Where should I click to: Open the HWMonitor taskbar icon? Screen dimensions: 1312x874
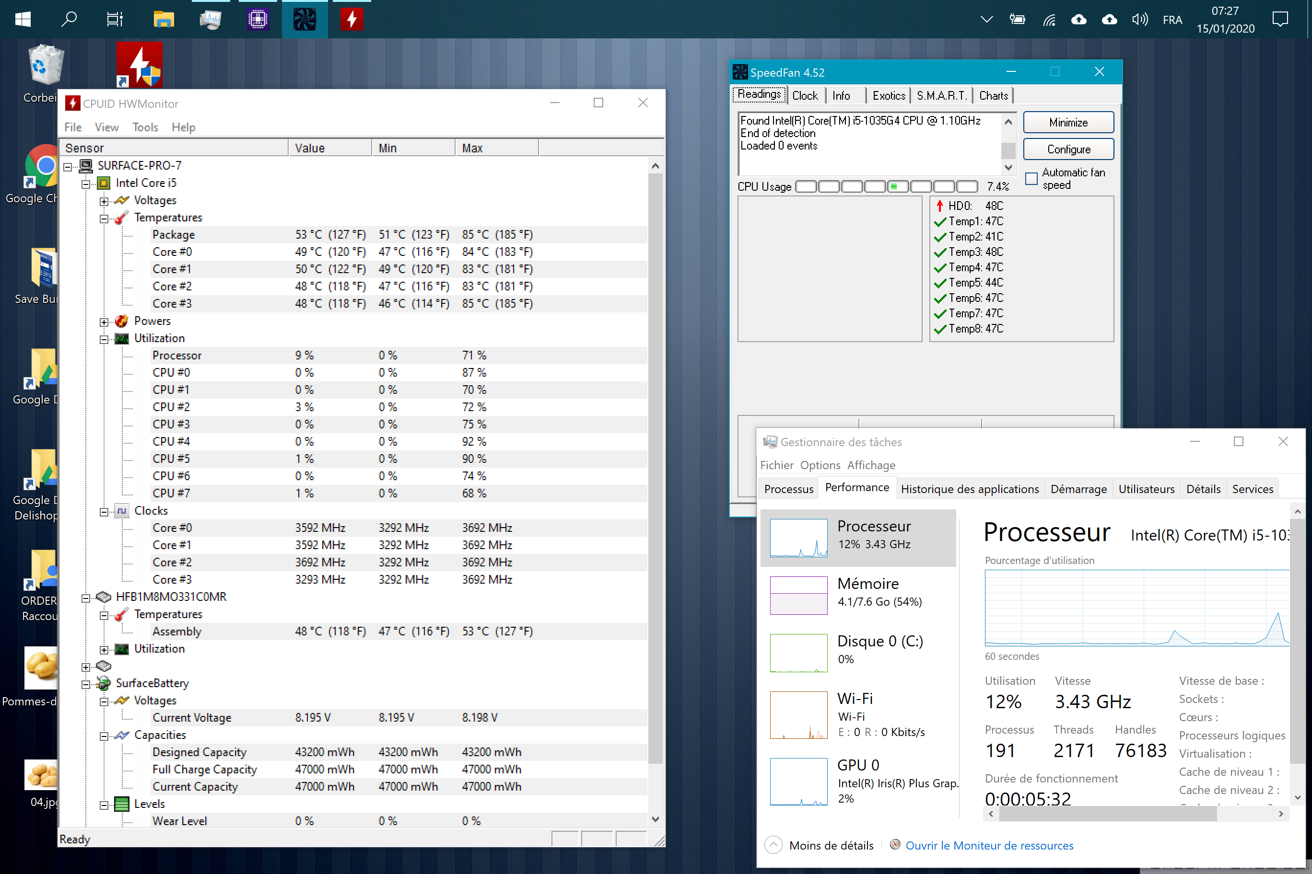[351, 20]
